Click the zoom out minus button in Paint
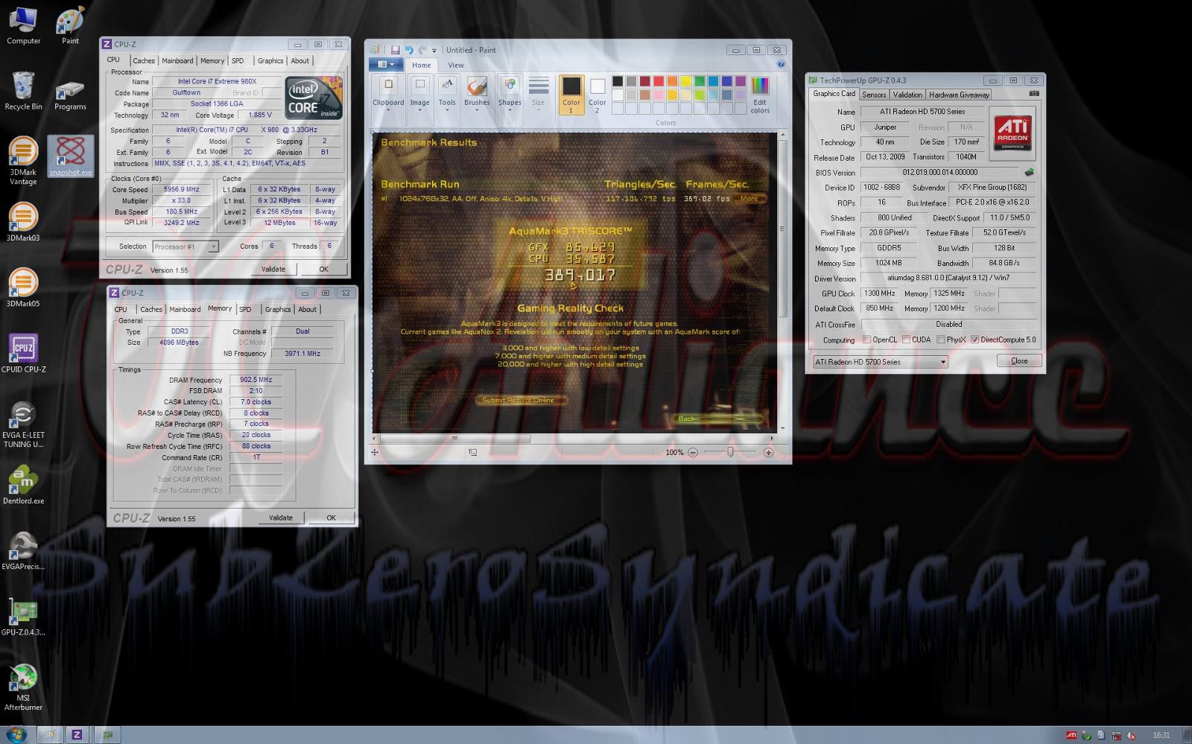Viewport: 1192px width, 744px height. tap(693, 452)
